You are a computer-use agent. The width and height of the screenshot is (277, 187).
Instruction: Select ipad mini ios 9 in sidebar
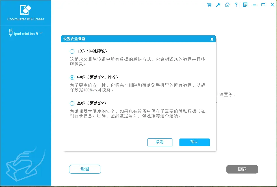point(27,33)
